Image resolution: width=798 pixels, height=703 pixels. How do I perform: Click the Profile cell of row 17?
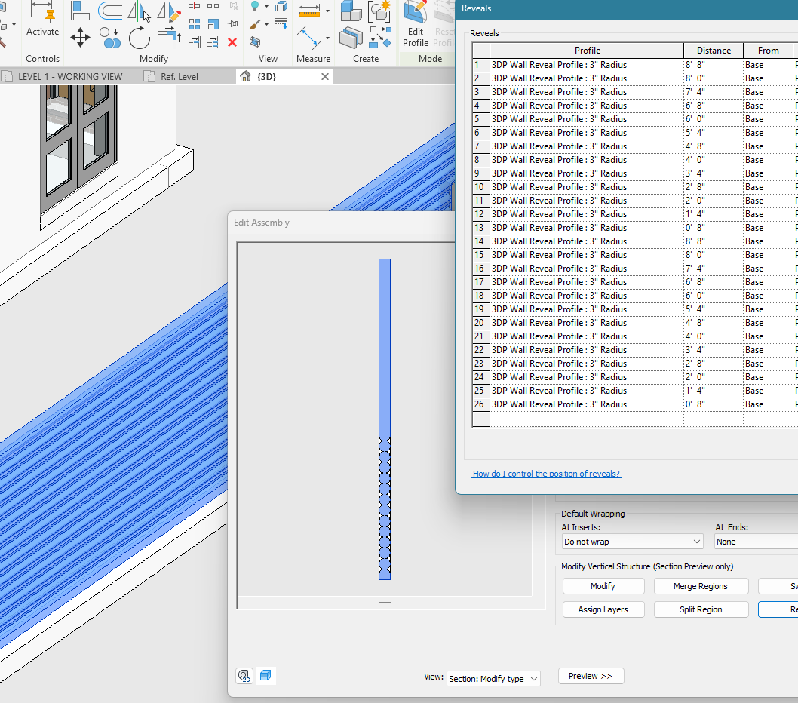click(586, 282)
